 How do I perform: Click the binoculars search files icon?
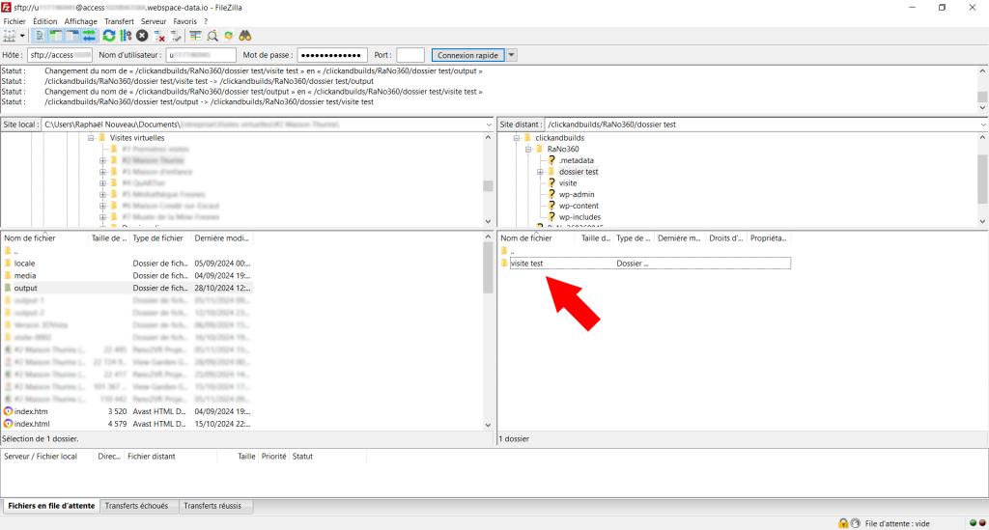coord(245,36)
